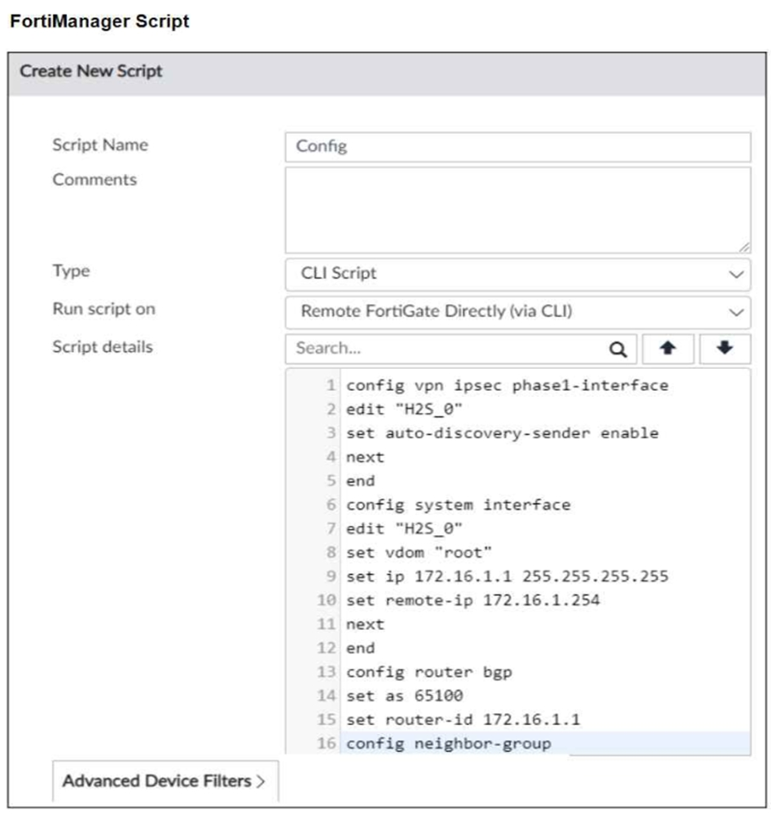Select CLI Script type combo box
This screenshot has width=771, height=814.
tap(517, 274)
